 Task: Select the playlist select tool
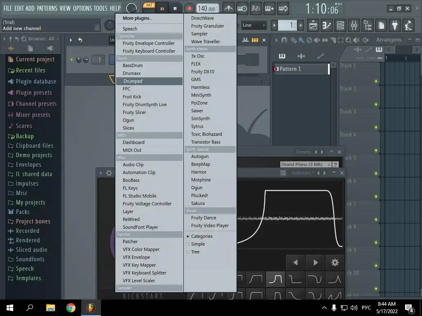pos(340,40)
